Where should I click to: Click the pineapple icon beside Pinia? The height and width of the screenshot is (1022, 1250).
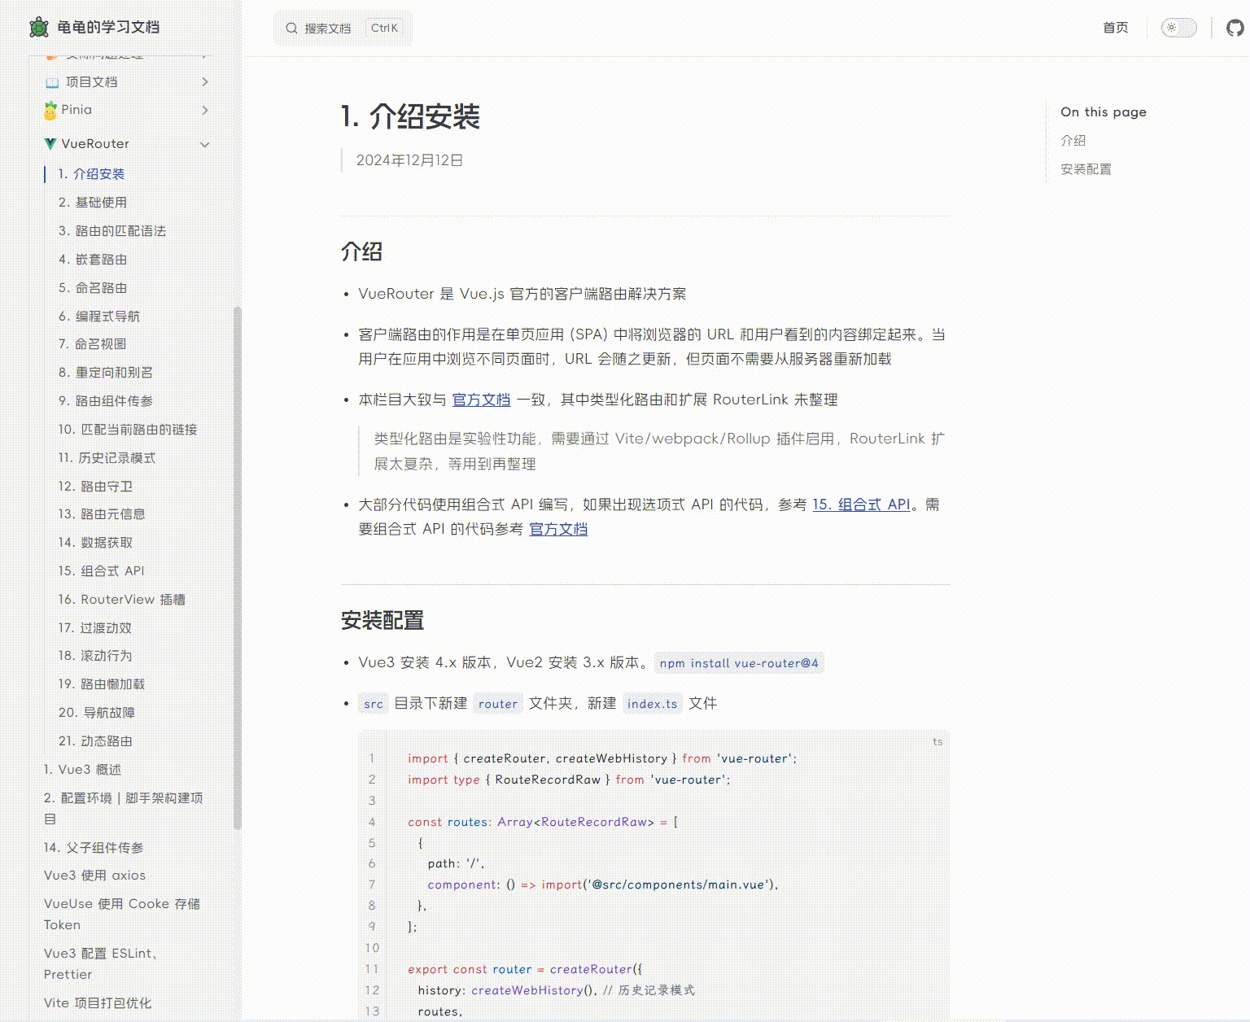pyautogui.click(x=50, y=110)
